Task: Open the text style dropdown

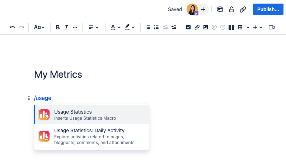Action: point(39,27)
